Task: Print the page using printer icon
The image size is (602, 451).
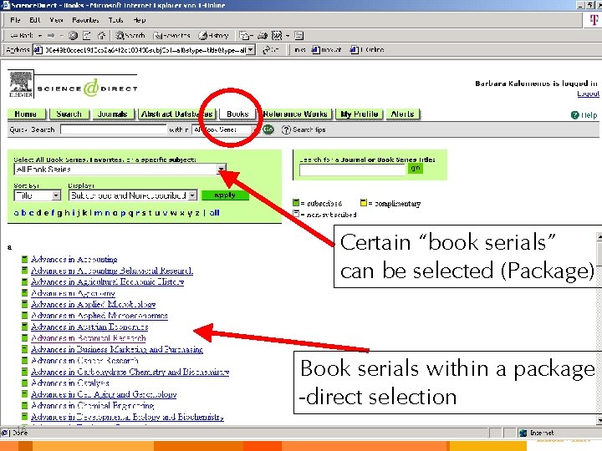Action: (x=263, y=36)
